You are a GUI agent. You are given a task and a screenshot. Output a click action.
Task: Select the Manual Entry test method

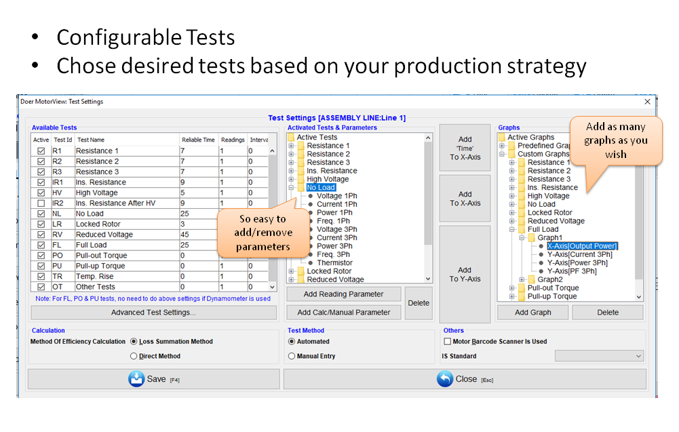click(x=292, y=356)
